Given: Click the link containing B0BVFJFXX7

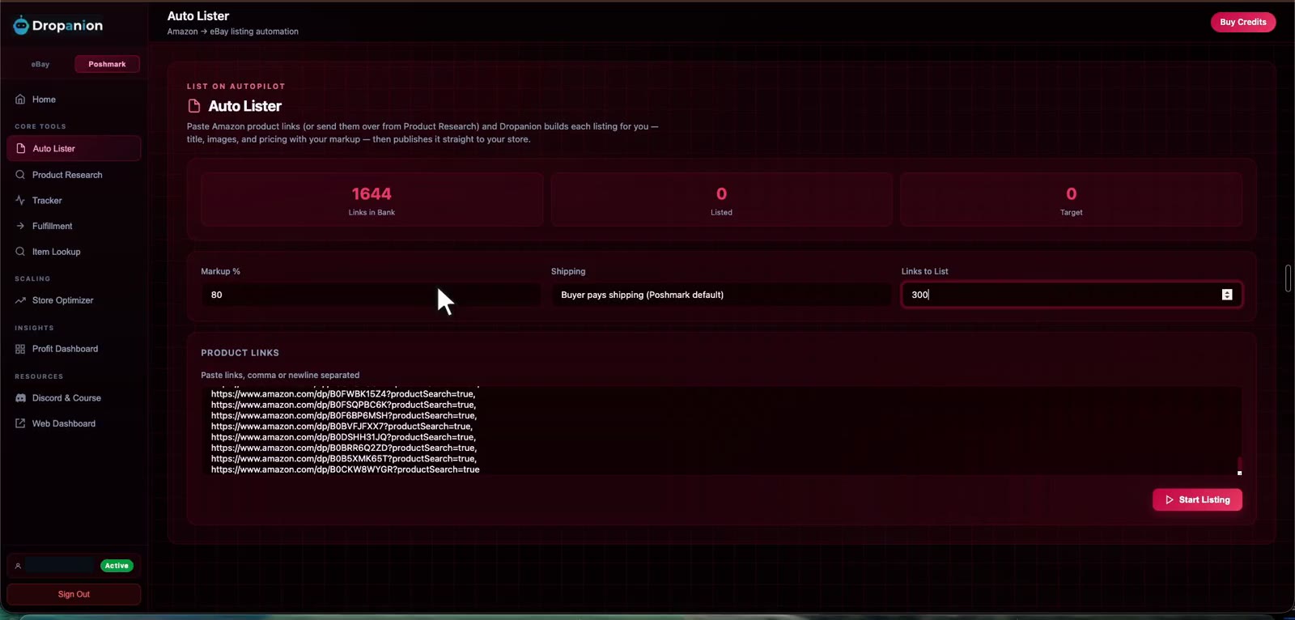Looking at the screenshot, I should (x=342, y=427).
